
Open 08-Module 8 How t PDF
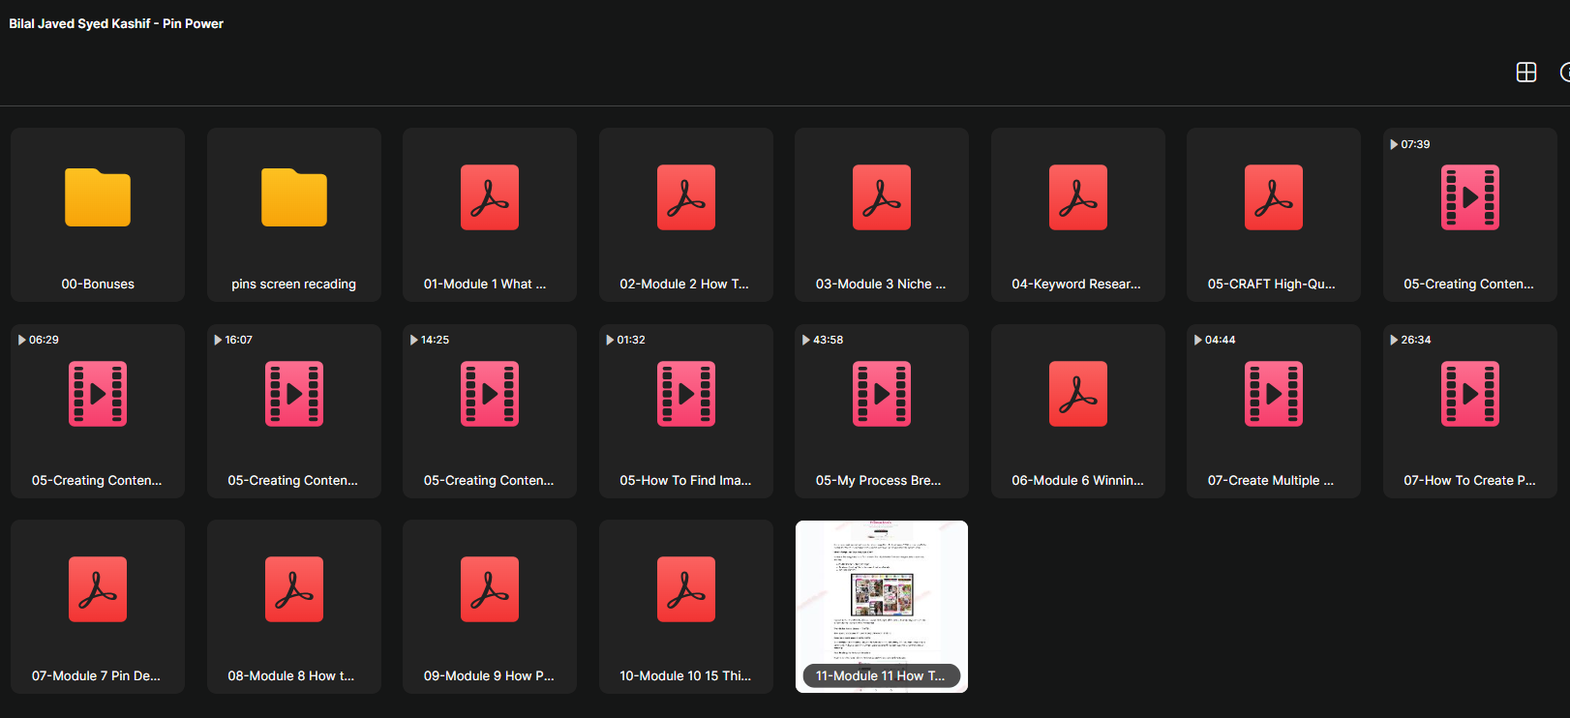[294, 607]
